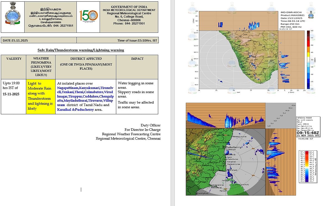The height and width of the screenshot is (206, 328).
Task: Click the VALIDITY column header
Action: point(14,59)
